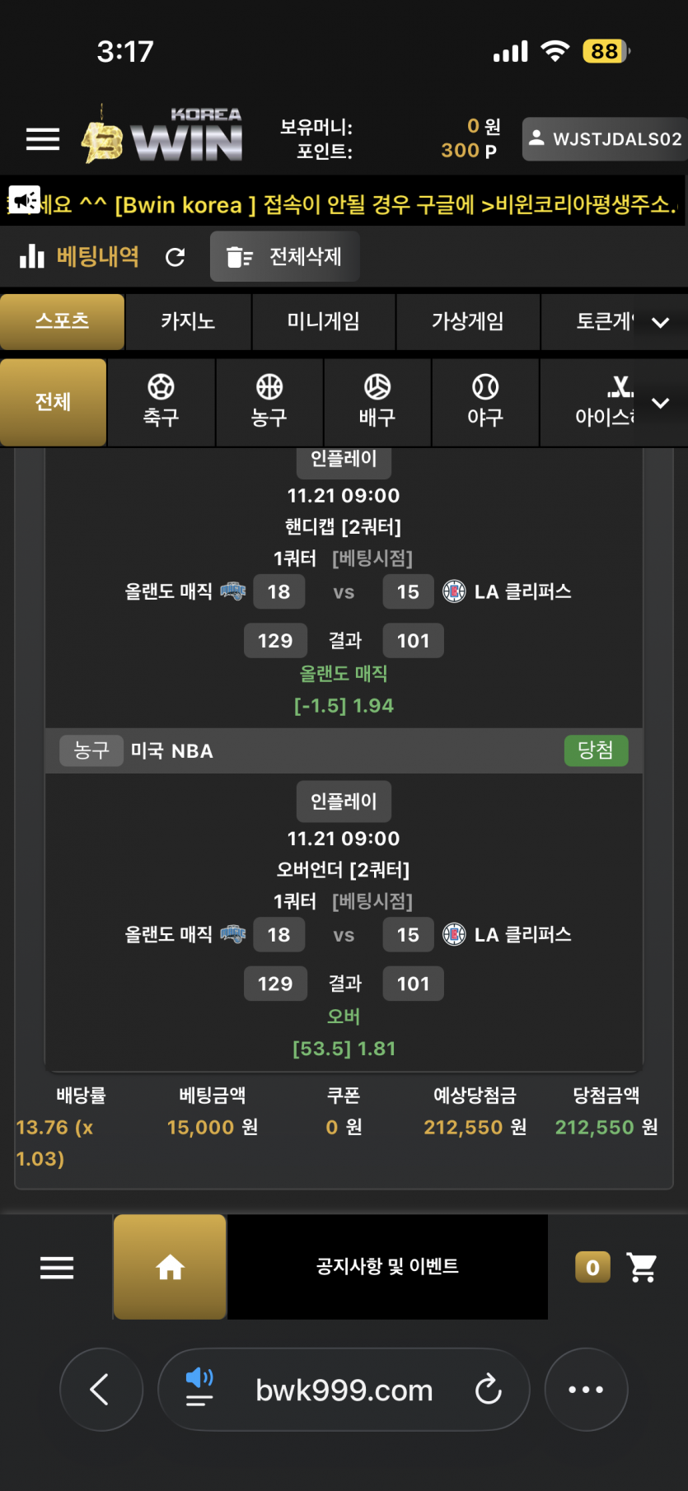Open the bottom-left menu icon
This screenshot has height=1491, width=688.
(57, 1267)
